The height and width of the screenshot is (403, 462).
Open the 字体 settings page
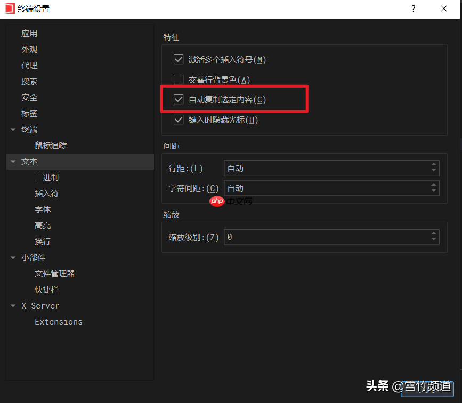43,209
